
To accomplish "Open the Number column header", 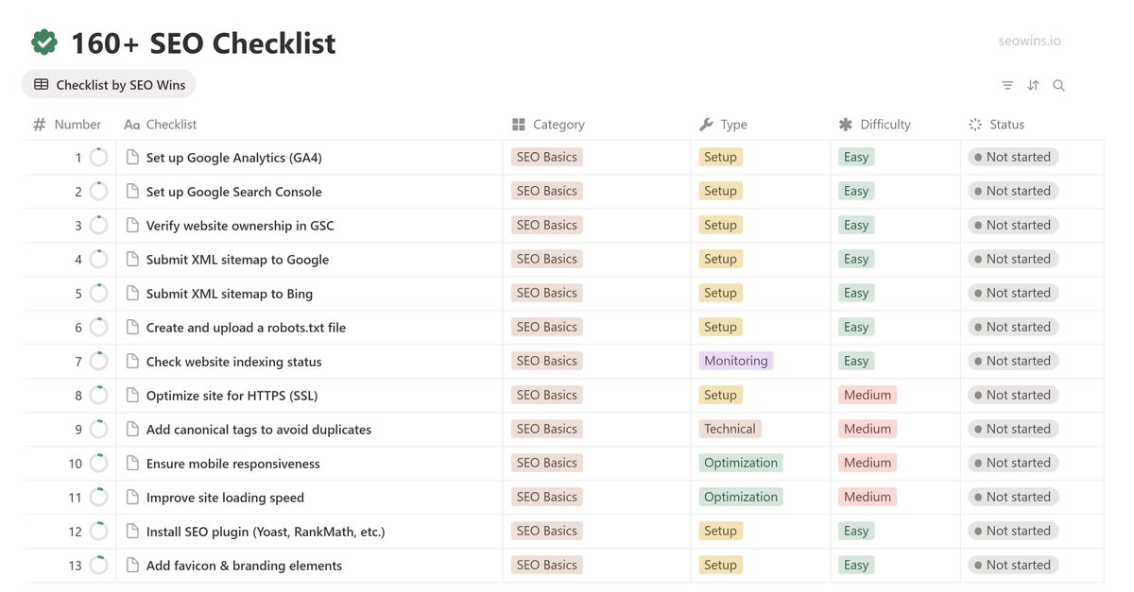I will tap(67, 124).
